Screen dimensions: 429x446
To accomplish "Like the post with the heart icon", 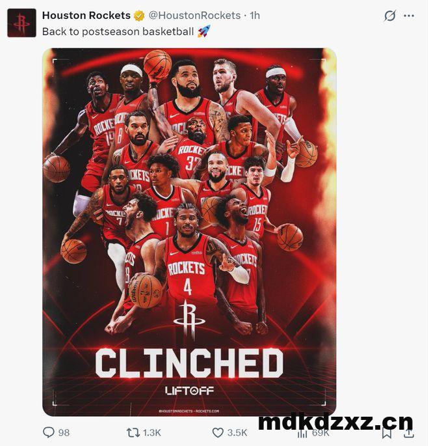I will (218, 432).
